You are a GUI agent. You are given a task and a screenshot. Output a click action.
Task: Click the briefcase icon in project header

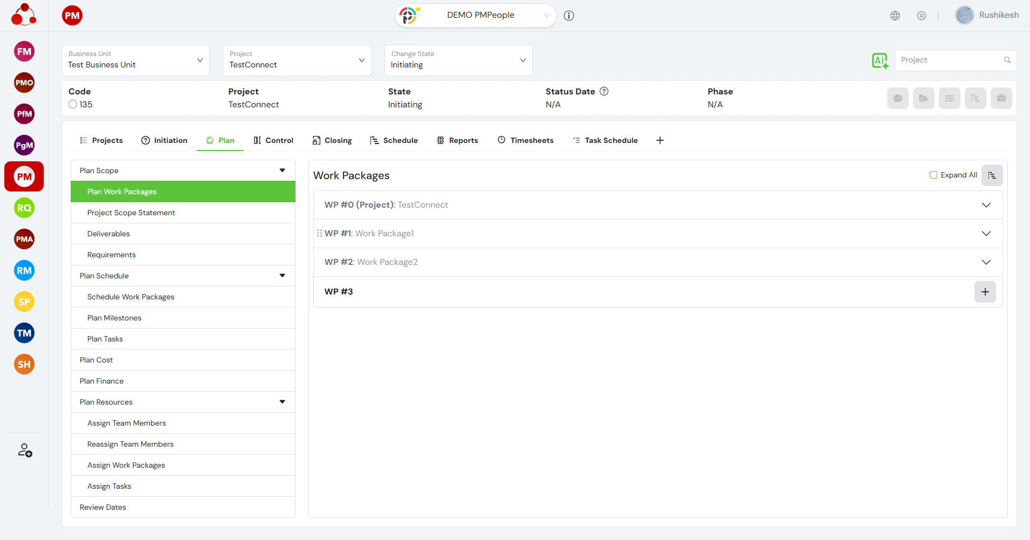[1001, 98]
